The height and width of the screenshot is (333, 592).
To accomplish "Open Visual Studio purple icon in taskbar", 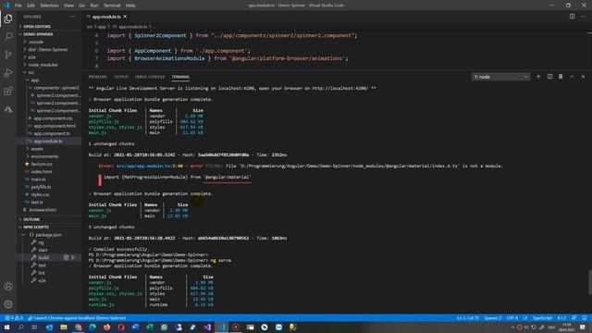I will [x=207, y=327].
